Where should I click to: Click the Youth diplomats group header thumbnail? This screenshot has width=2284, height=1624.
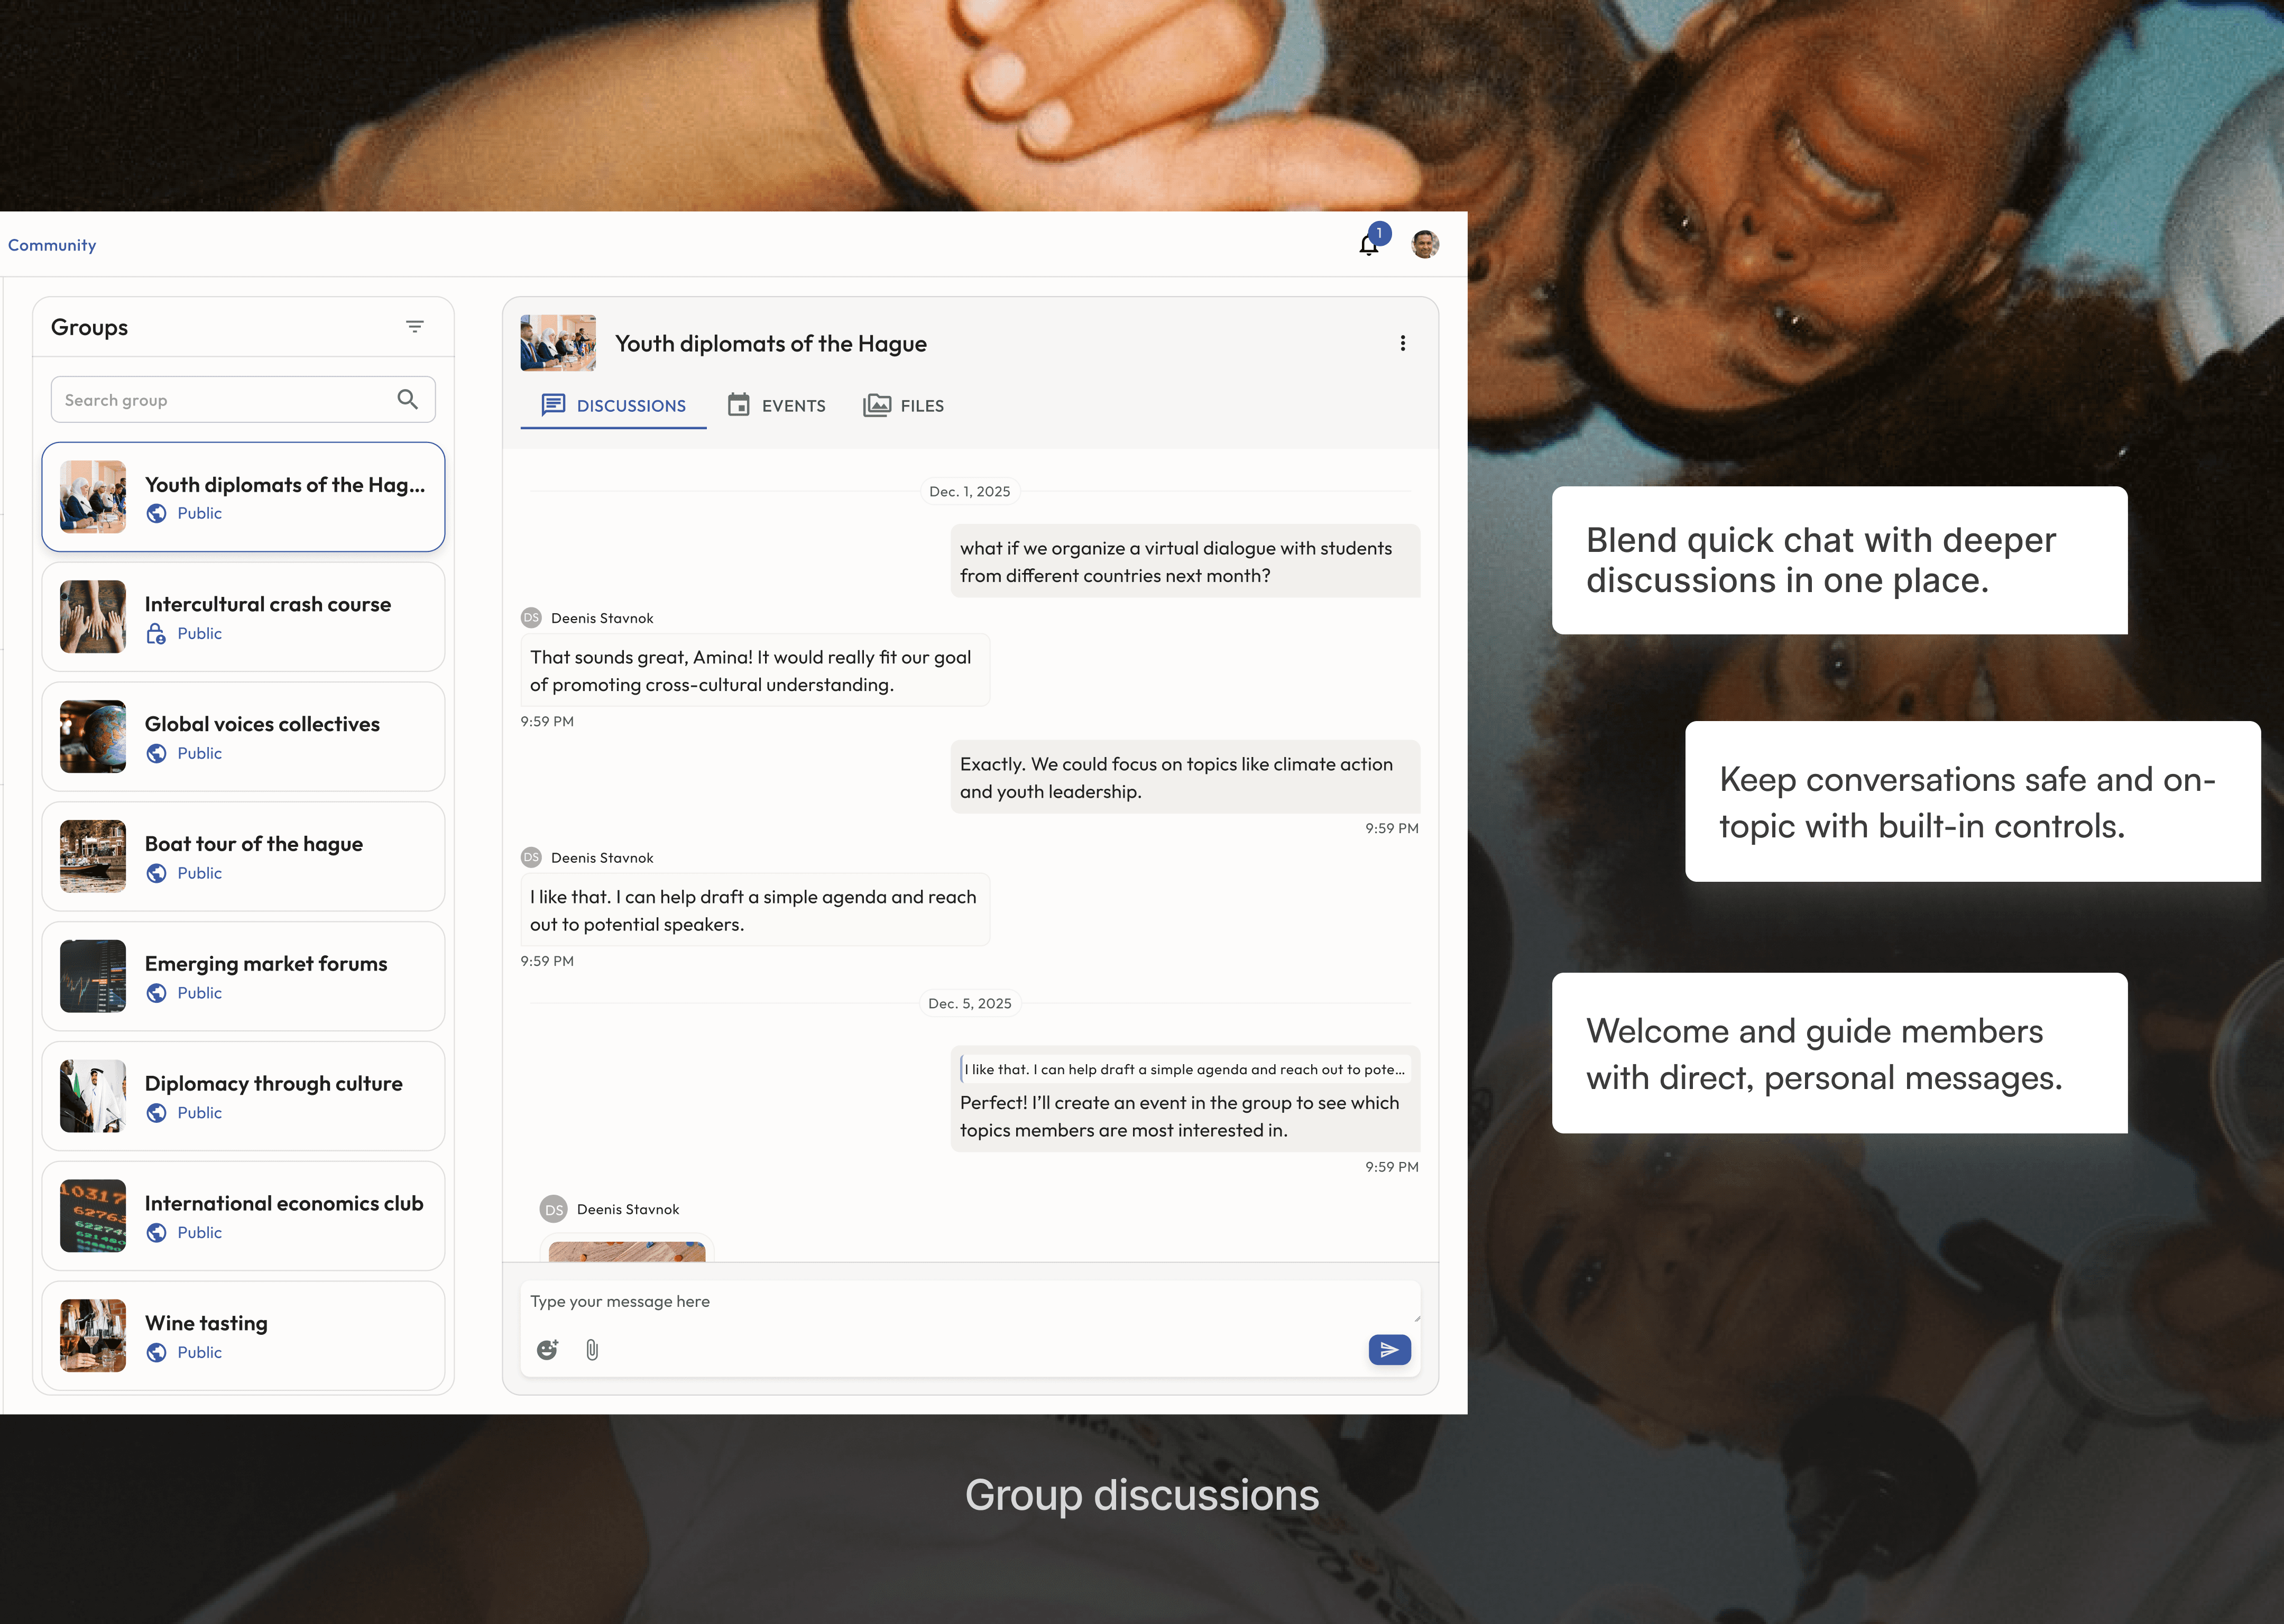pyautogui.click(x=558, y=344)
